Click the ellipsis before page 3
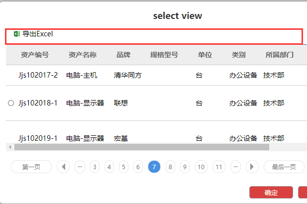This screenshot has width=307, height=204. pos(80,167)
